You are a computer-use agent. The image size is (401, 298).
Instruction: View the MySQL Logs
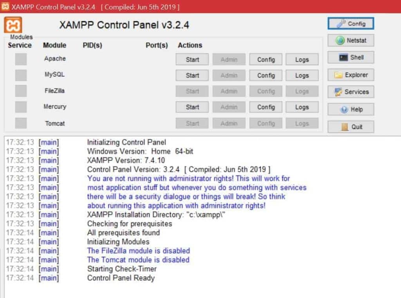302,75
